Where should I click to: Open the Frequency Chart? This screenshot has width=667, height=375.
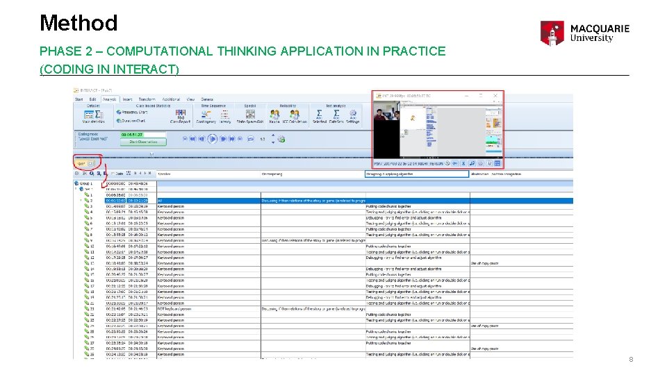(131, 112)
